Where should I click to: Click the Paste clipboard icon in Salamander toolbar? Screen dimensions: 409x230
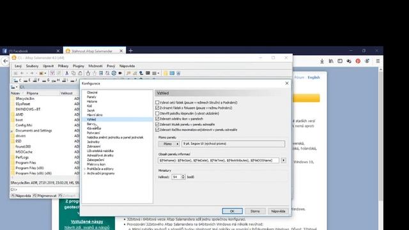(x=80, y=73)
